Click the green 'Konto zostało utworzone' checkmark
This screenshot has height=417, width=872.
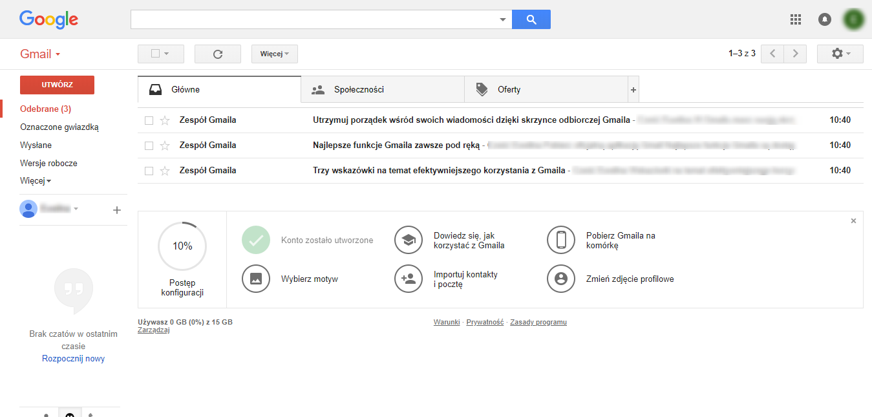(255, 240)
